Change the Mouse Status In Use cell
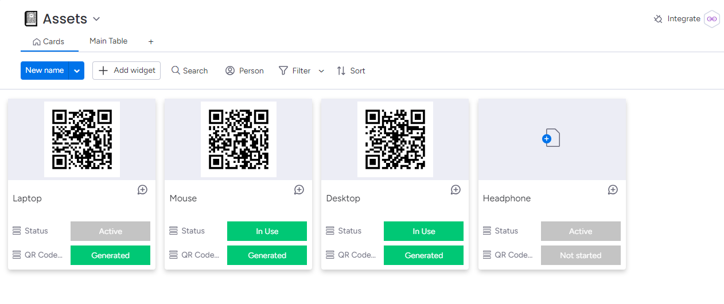The image size is (724, 304). pos(267,231)
